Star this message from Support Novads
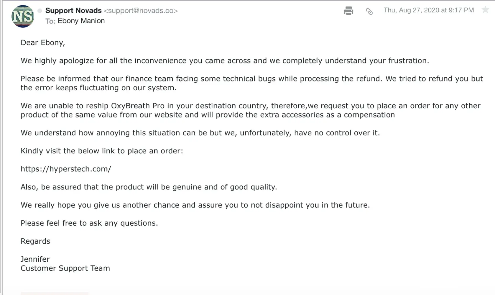Image resolution: width=495 pixels, height=295 pixels. click(485, 10)
